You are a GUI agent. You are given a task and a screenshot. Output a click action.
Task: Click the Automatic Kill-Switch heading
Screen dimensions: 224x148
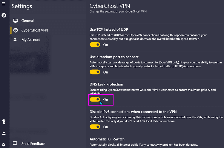107,139
